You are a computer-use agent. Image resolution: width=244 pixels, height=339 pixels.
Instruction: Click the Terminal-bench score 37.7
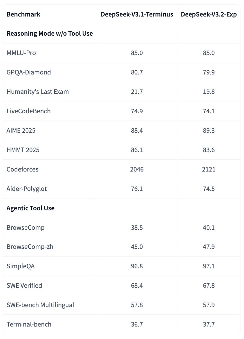(209, 325)
